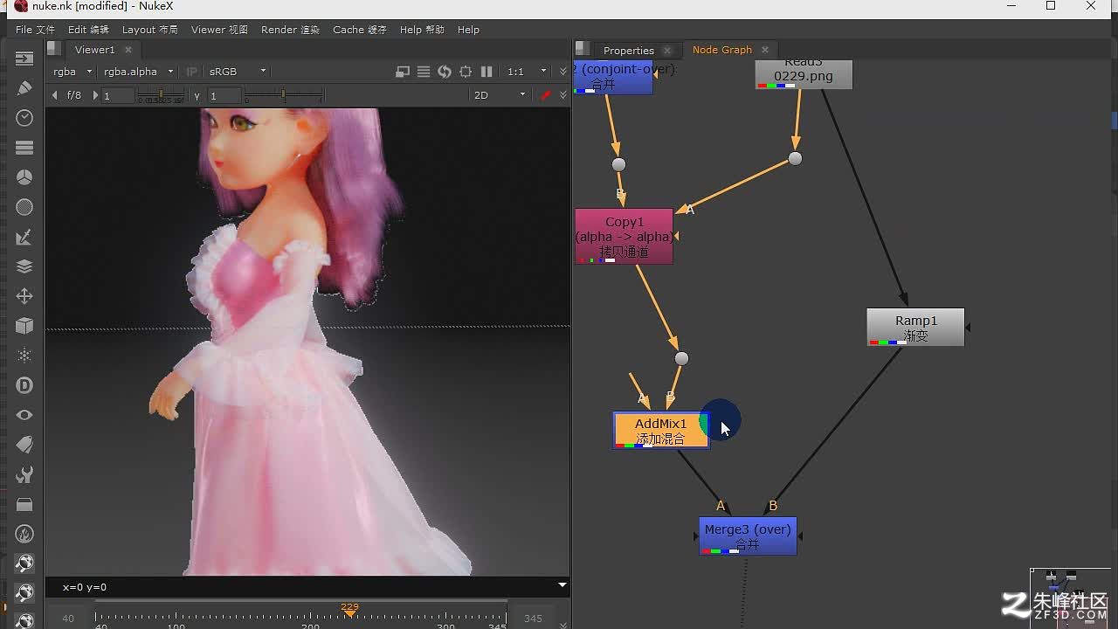Open the Cache menu
The width and height of the screenshot is (1118, 629).
pos(359,30)
